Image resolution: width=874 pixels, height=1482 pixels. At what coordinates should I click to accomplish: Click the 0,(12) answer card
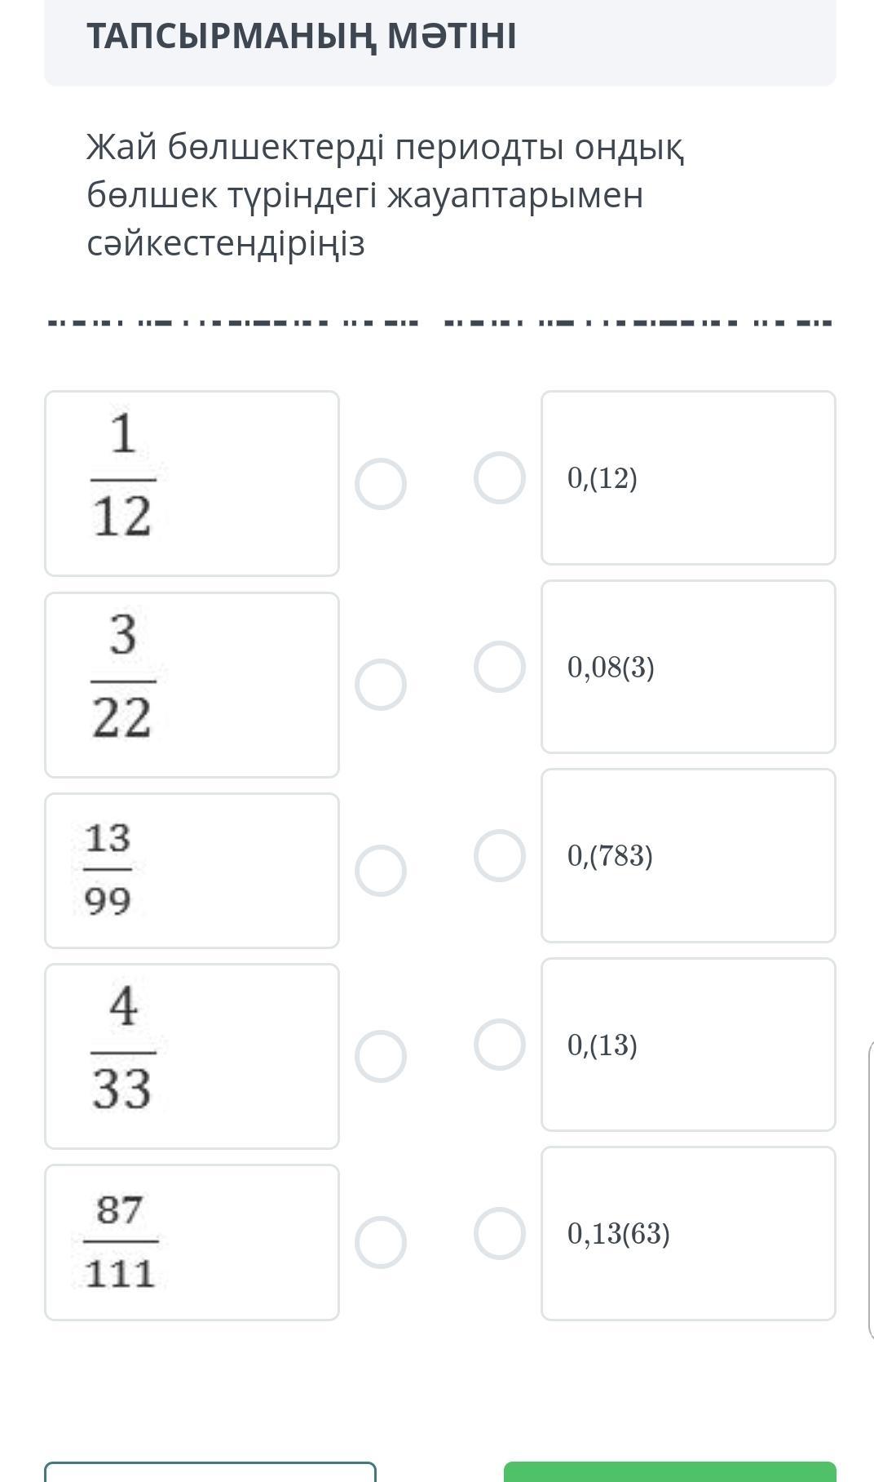688,477
